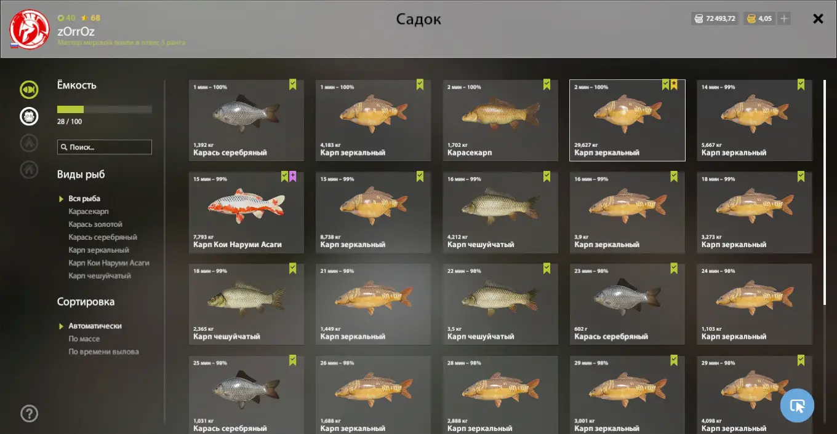Click the silver coins balance 72 493,72
Image resolution: width=837 pixels, height=434 pixels.
(715, 18)
